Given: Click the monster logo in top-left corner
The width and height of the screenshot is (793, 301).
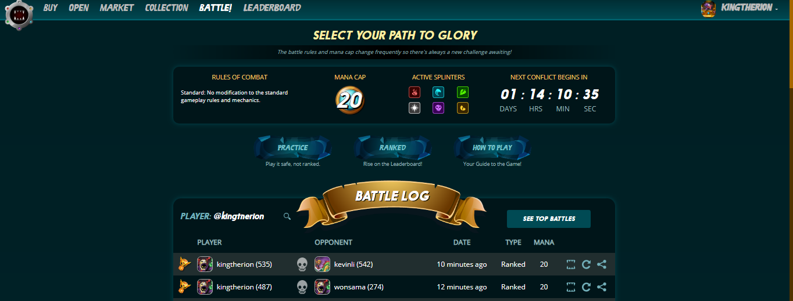Looking at the screenshot, I should point(19,13).
